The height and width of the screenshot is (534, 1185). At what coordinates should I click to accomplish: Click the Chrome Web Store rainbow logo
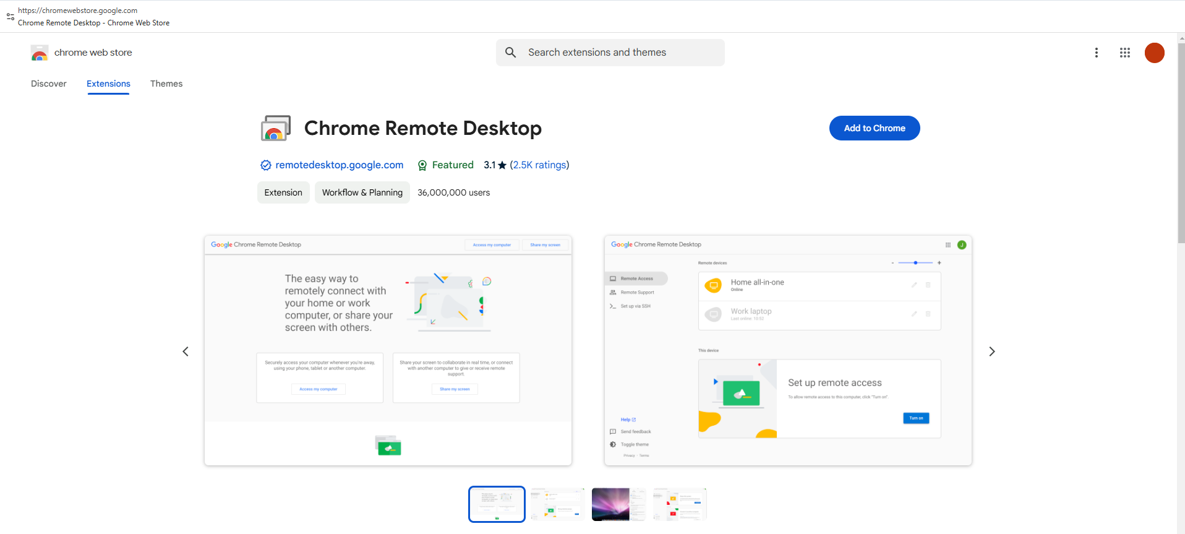(40, 53)
